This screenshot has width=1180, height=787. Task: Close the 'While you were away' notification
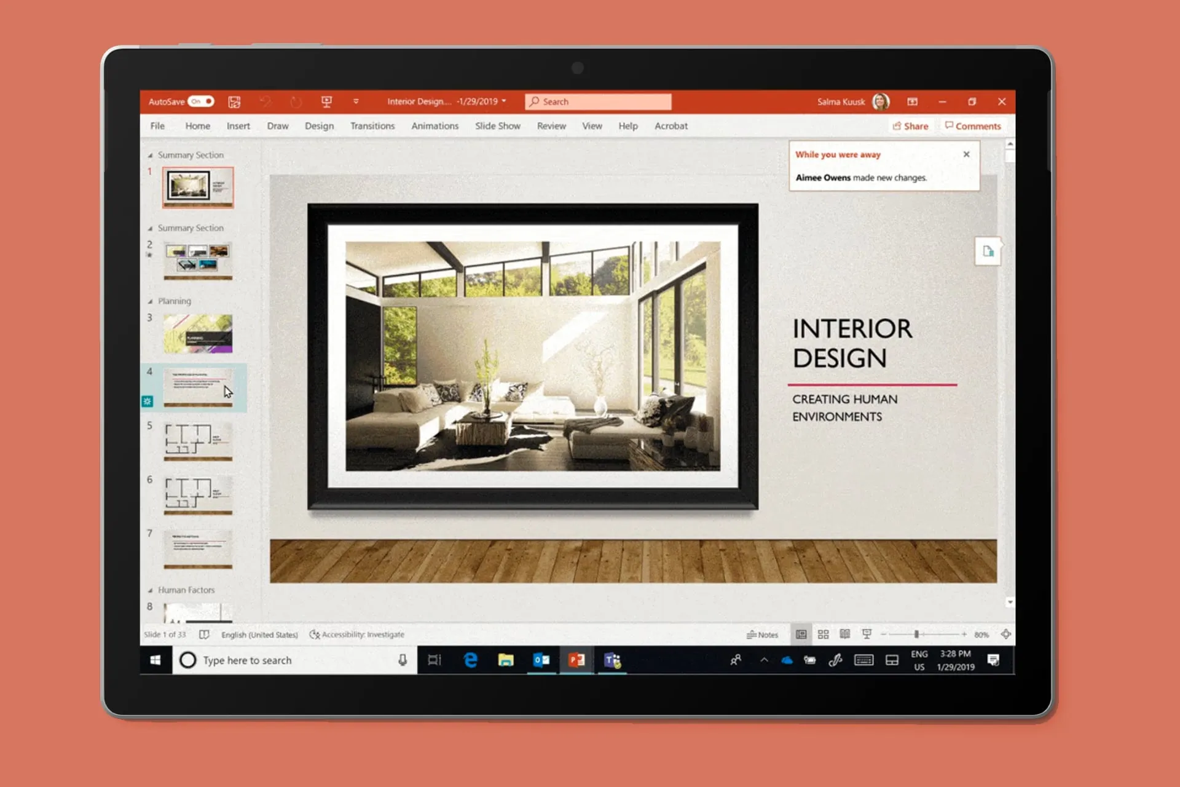(966, 154)
